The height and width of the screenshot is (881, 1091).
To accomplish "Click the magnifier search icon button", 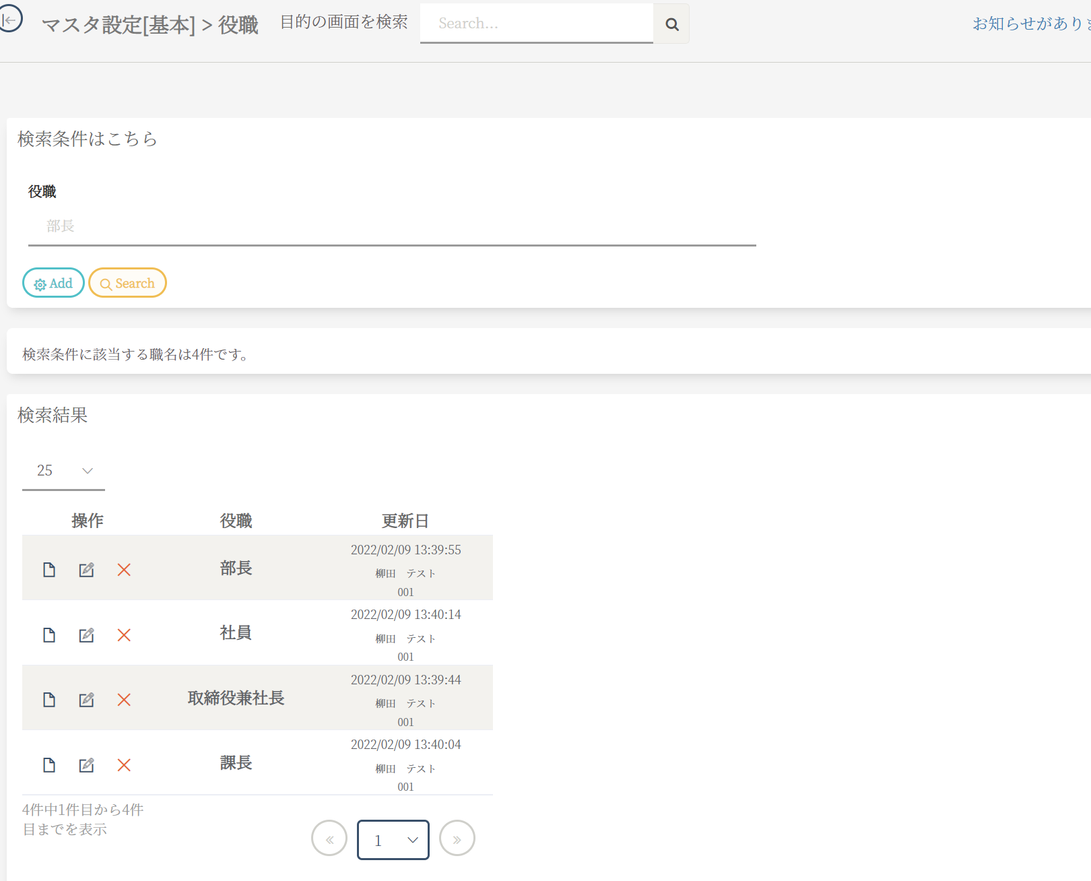I will (671, 24).
